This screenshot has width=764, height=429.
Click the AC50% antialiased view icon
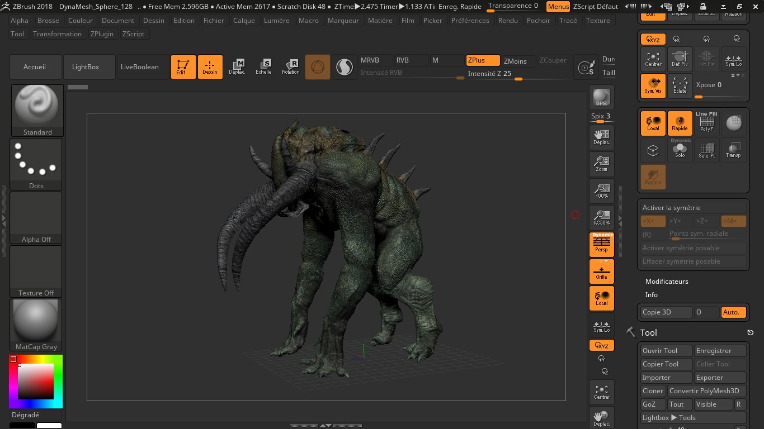601,217
